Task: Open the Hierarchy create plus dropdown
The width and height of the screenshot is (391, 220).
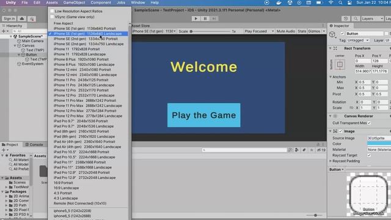Action: coord(5,31)
